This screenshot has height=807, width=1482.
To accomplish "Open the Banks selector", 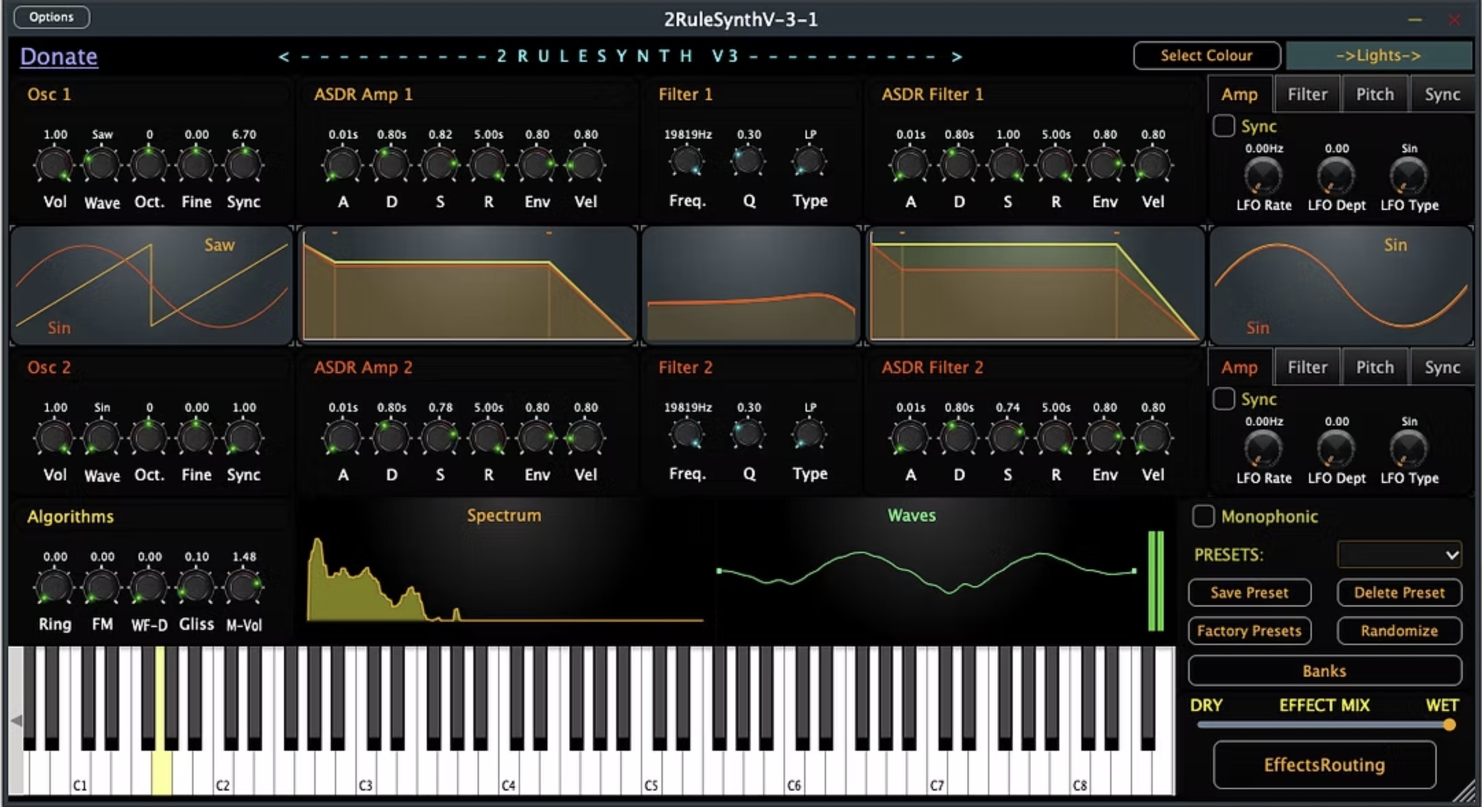I will point(1324,670).
